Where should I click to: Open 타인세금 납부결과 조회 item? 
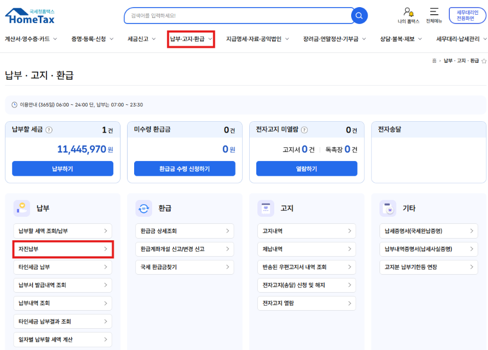[63, 321]
